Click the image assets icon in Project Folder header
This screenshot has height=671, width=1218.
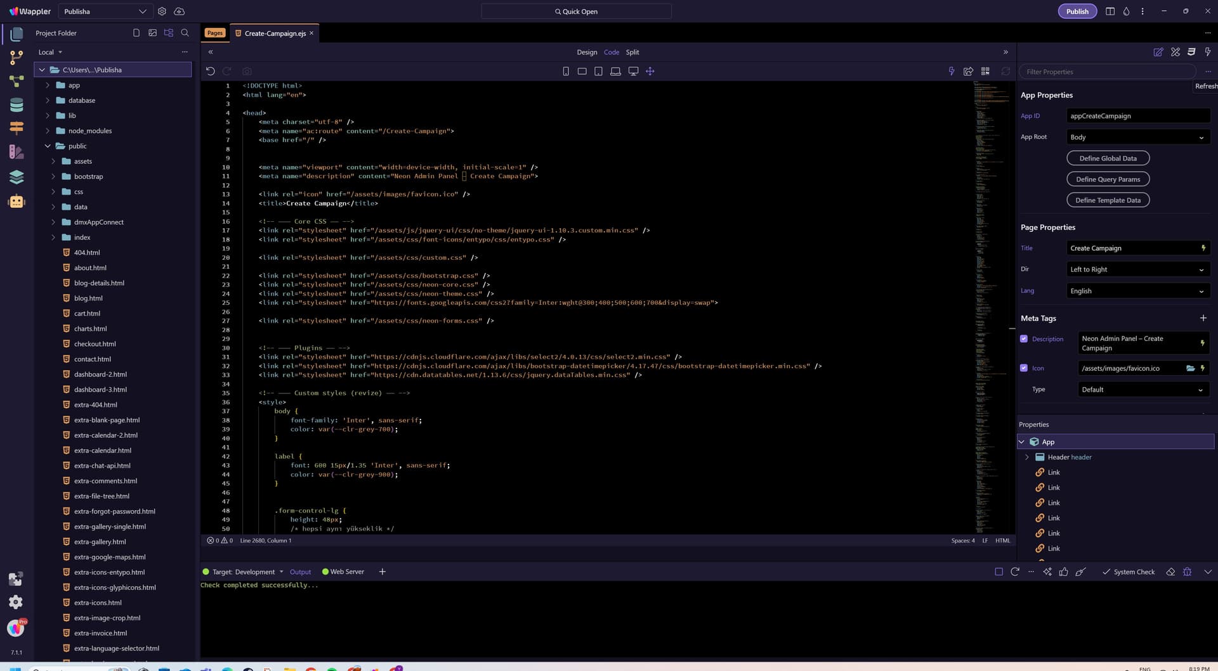[x=153, y=33]
